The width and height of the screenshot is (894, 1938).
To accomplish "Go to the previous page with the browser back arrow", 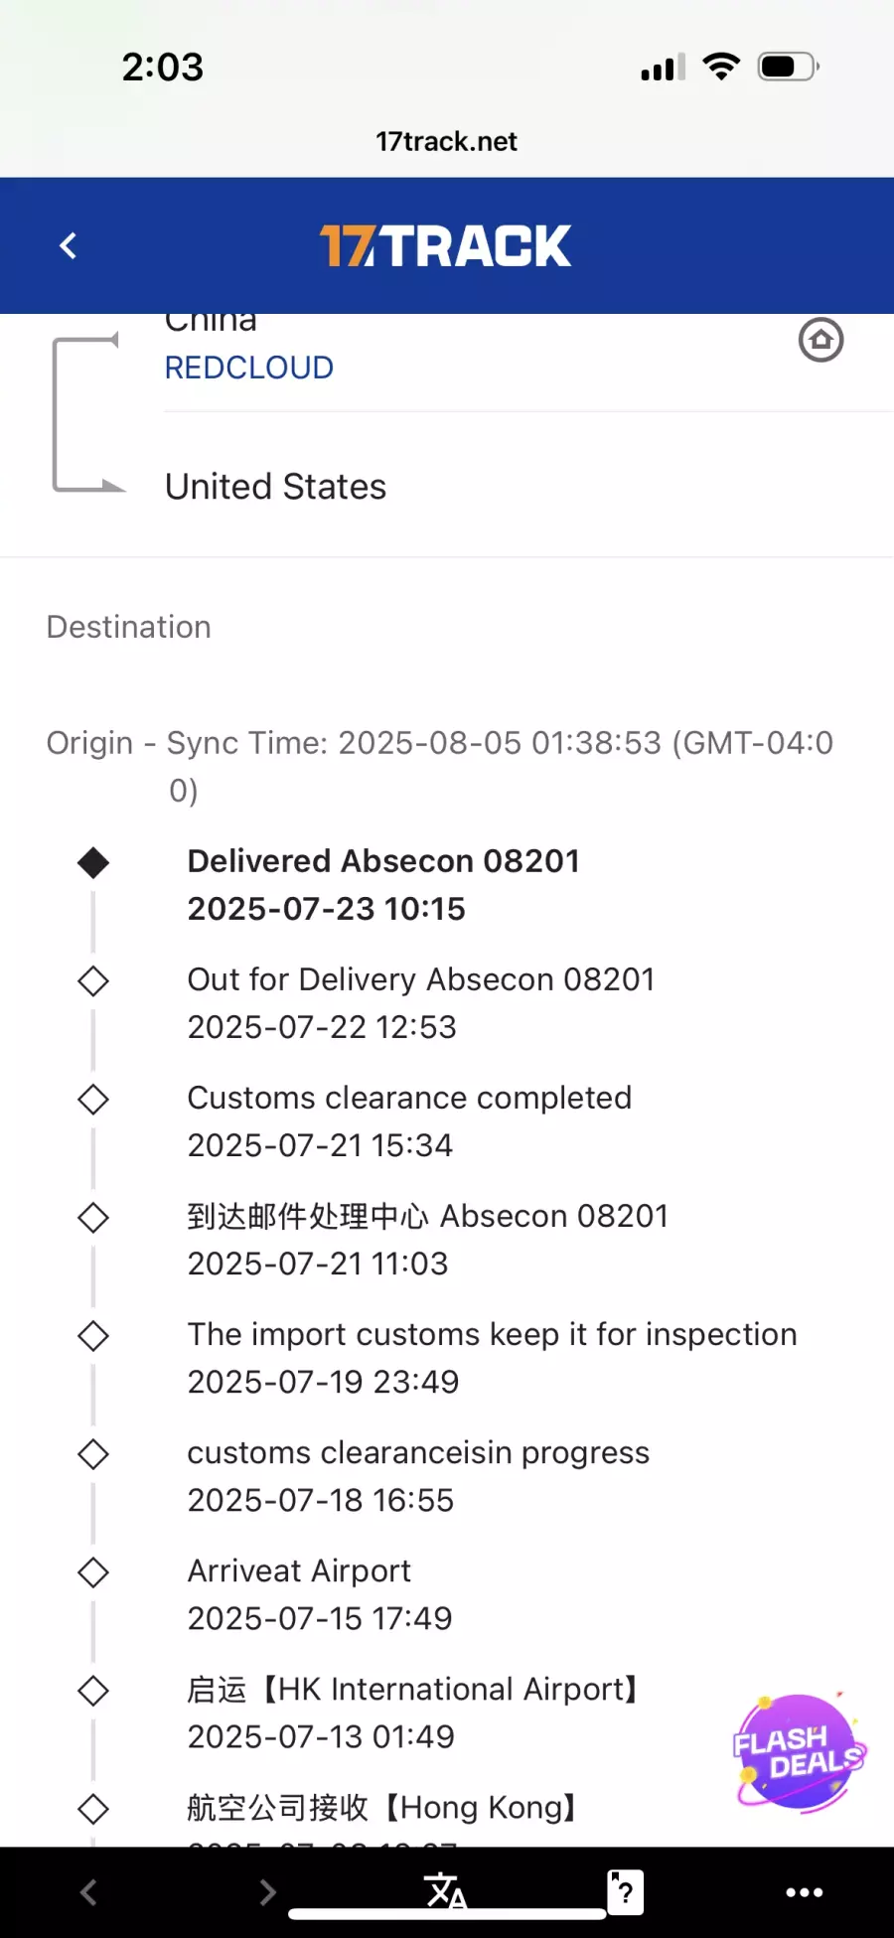I will pos(88,1892).
